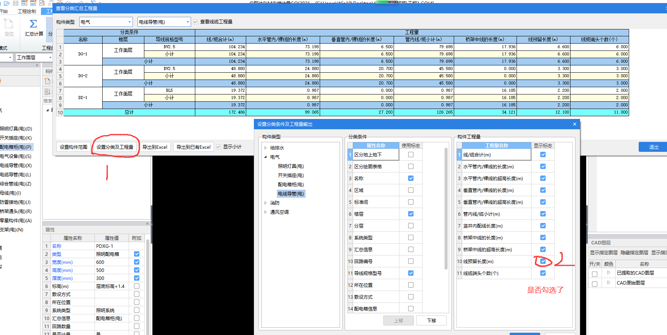This screenshot has height=335, width=667.
Task: Select 电缆导管(电)(L) in left navigation
Action: [16, 174]
